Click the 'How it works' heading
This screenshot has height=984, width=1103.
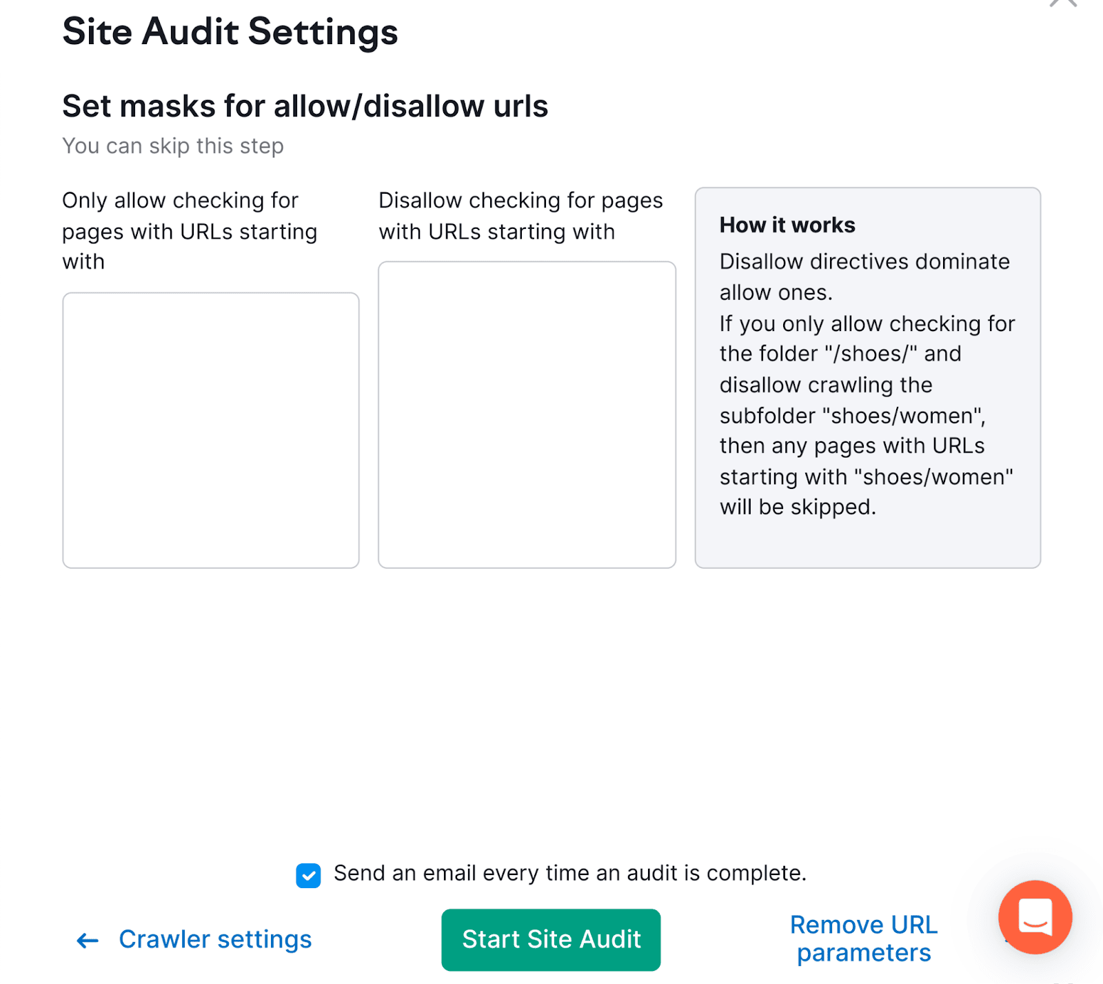coord(787,225)
